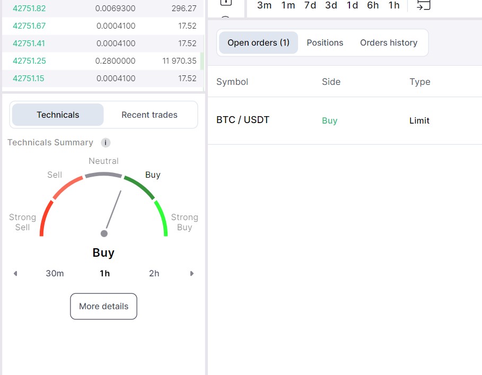Click the technicals gauge needle
Screen dimensions: 482x375
[x=113, y=211]
